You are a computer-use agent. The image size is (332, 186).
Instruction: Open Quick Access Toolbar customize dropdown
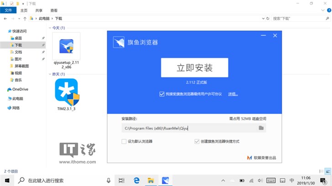coord(23,4)
